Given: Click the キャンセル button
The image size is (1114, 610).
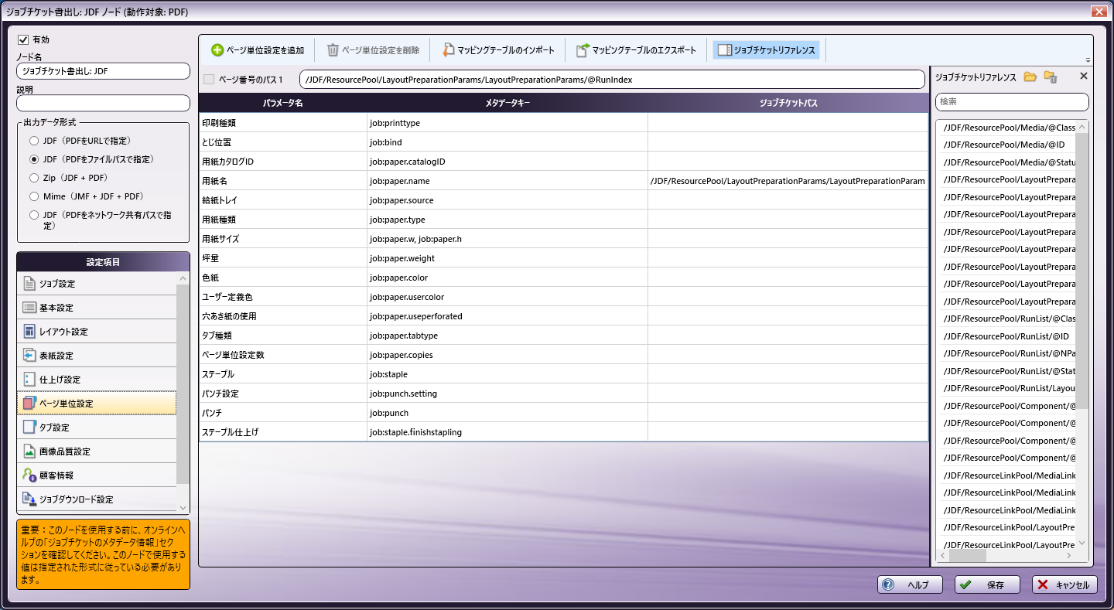Looking at the screenshot, I should coord(1064,584).
